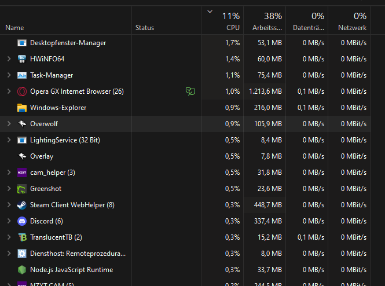Expand Opera GX Internet Browser processes

point(9,91)
